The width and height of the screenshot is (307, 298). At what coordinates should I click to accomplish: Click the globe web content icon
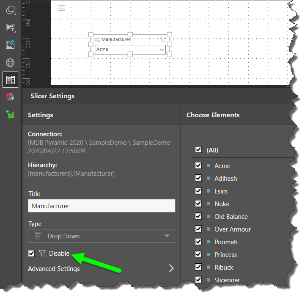(10, 63)
